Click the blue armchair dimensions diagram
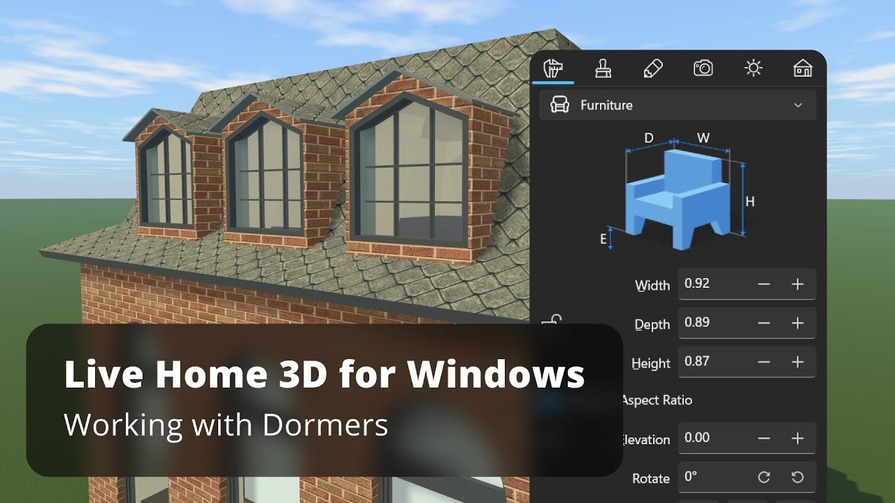Viewport: 895px width, 503px height. click(x=678, y=192)
